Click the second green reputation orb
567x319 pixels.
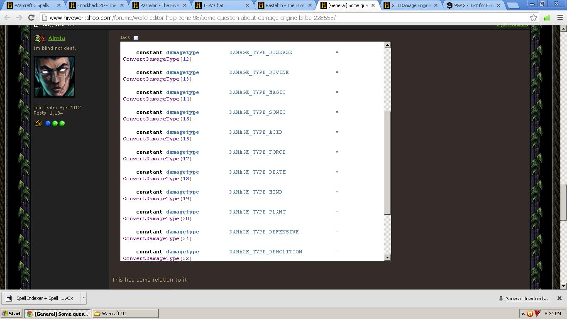62,123
